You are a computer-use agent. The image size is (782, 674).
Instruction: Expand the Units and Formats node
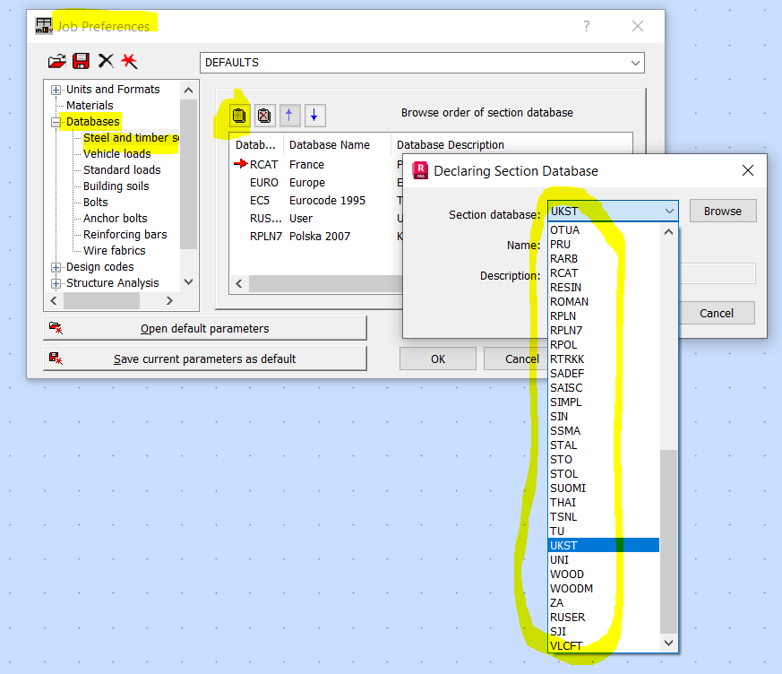[56, 89]
